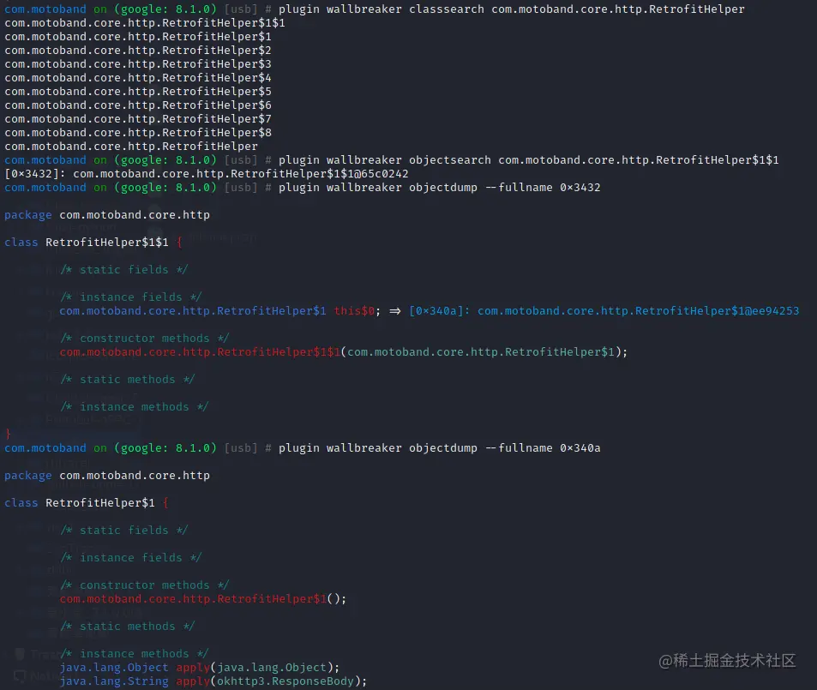Click 'class RetrofitHelper$1 {' declaration
This screenshot has height=690, width=817.
(87, 503)
